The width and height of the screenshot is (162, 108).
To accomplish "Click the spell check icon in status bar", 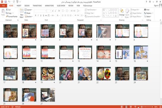I will (12, 107).
